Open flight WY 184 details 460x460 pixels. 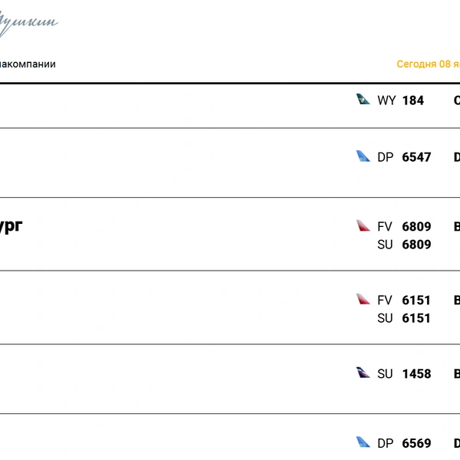click(401, 100)
